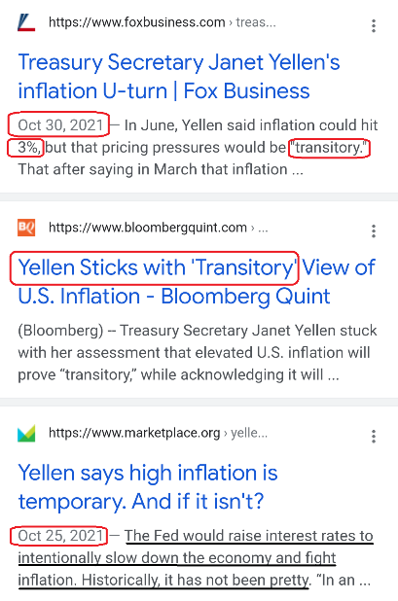Click the circled "transitory." word in Fox snippet

pos(329,148)
